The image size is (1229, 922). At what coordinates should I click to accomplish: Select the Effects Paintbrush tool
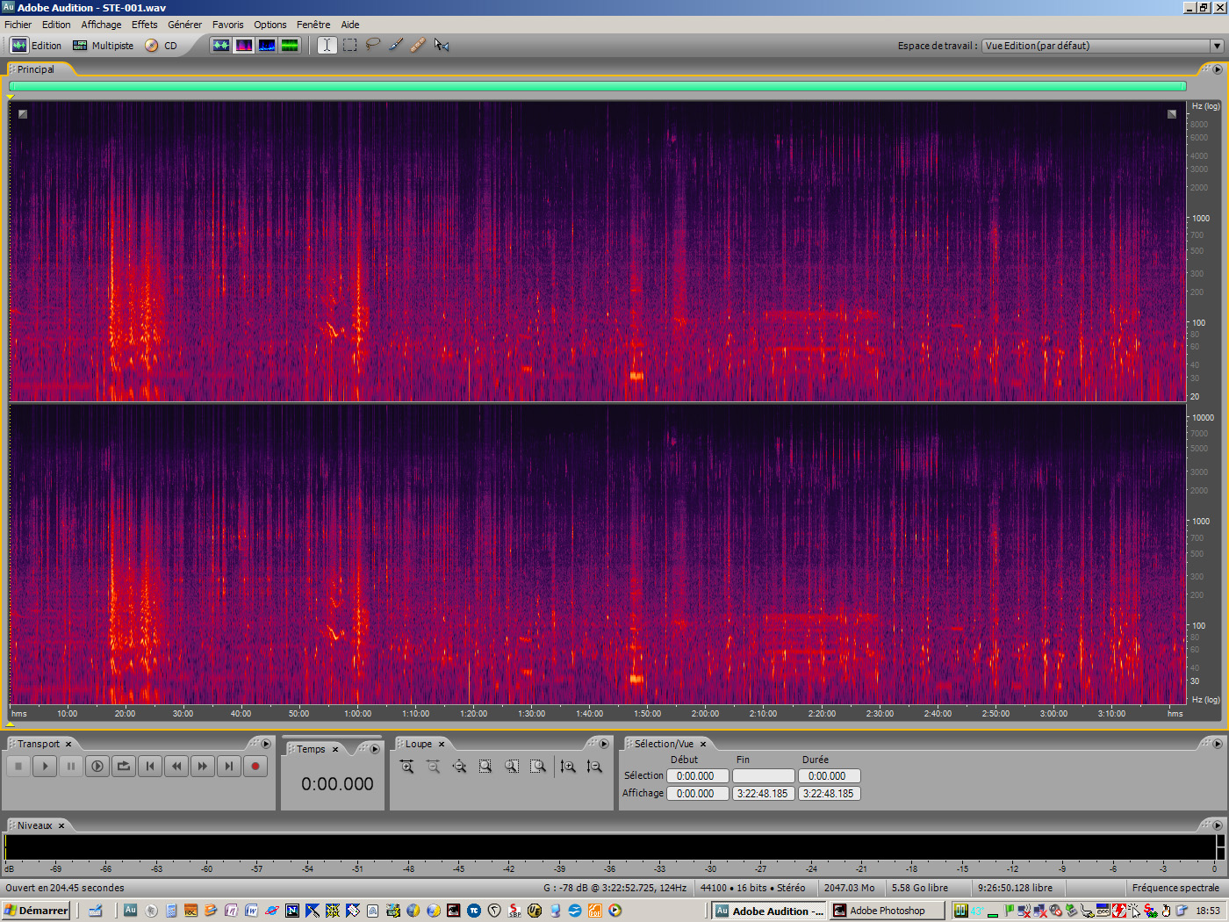394,45
